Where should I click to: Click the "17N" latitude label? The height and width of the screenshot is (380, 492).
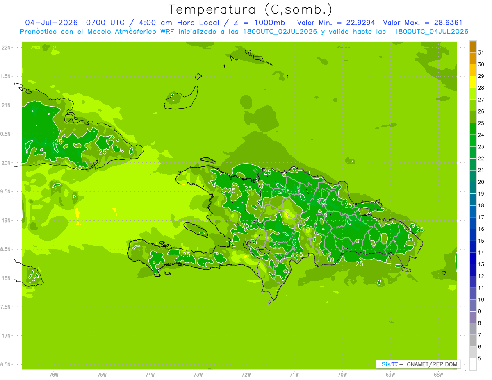point(6,336)
